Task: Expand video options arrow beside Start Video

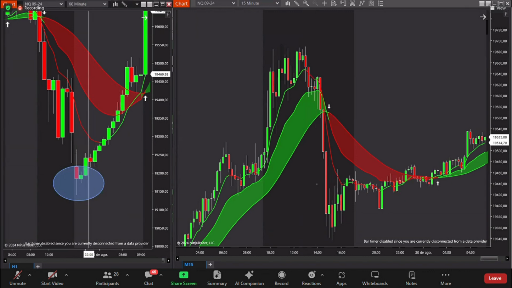Action: 66,275
